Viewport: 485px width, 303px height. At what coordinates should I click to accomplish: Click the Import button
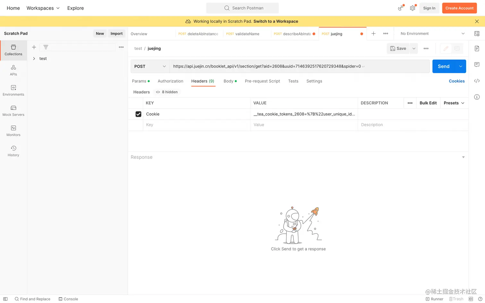(x=116, y=33)
